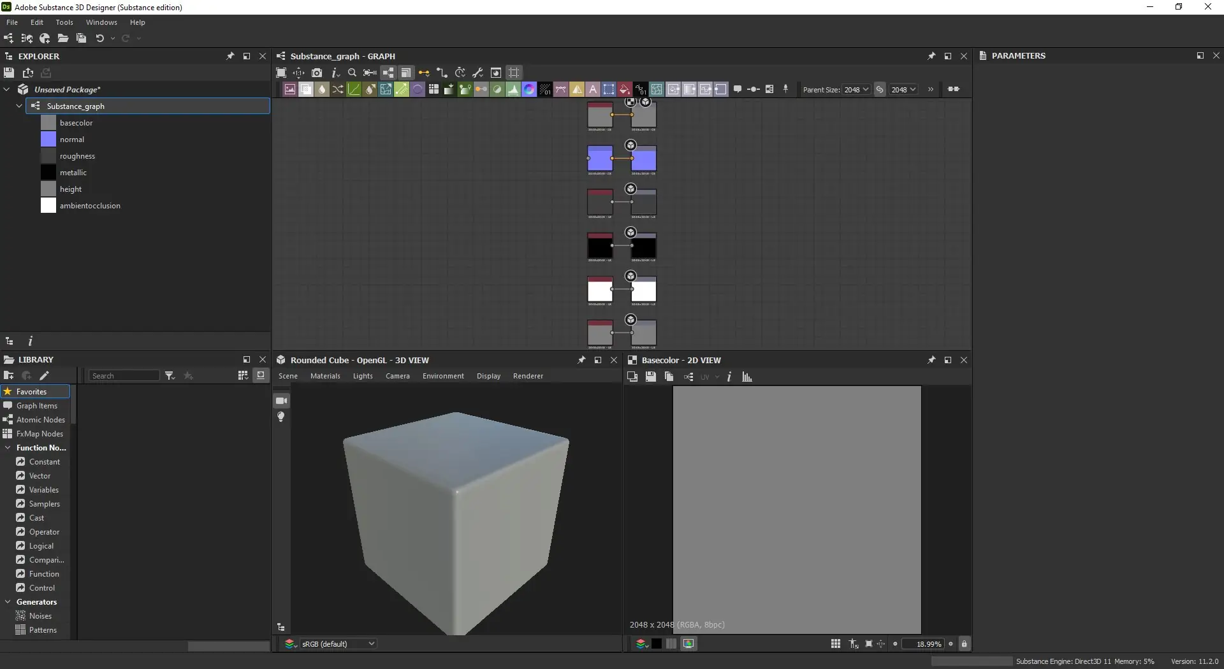Screen dimensions: 1224x669
Task: Click the metallic output black swatch in Explorer
Action: click(x=48, y=173)
